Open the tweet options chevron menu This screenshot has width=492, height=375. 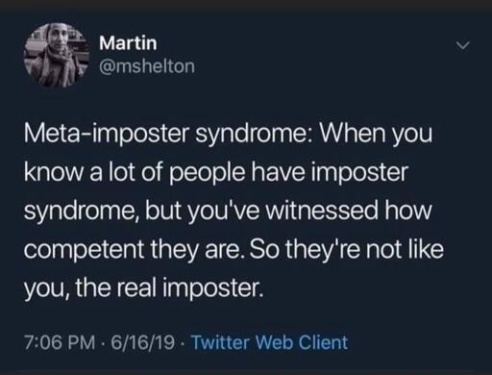click(462, 46)
